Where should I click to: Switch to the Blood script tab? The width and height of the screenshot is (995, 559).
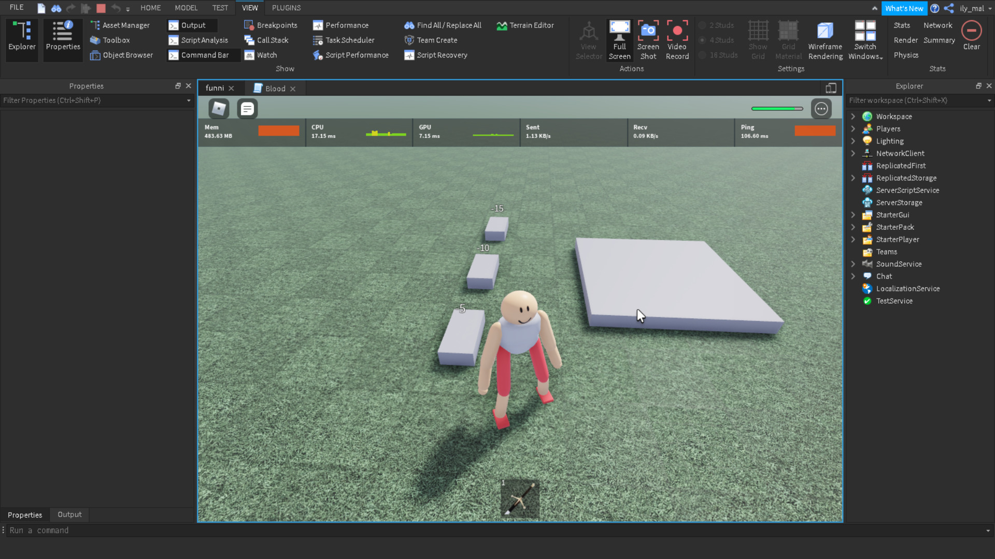click(x=275, y=89)
